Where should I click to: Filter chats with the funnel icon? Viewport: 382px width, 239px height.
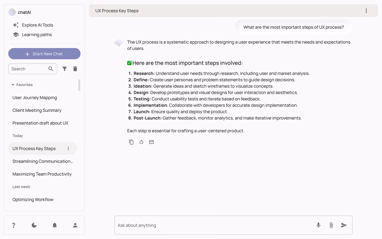click(x=65, y=69)
